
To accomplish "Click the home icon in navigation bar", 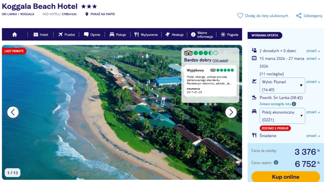I will coord(15,35).
